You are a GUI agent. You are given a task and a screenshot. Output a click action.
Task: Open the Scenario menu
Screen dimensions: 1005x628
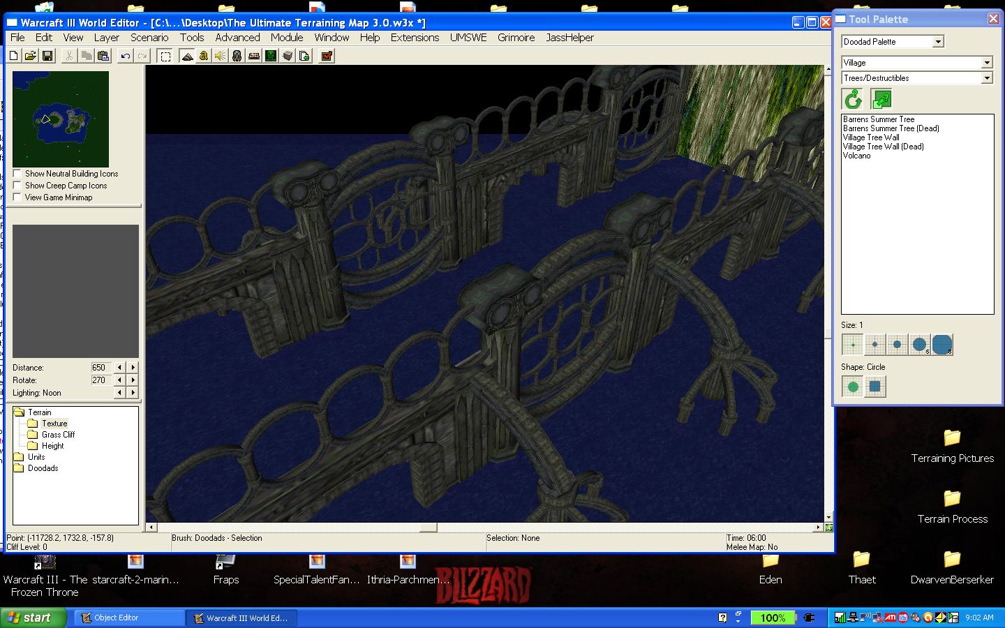[149, 38]
